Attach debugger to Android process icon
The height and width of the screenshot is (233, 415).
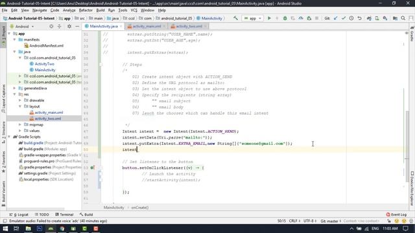point(309,18)
